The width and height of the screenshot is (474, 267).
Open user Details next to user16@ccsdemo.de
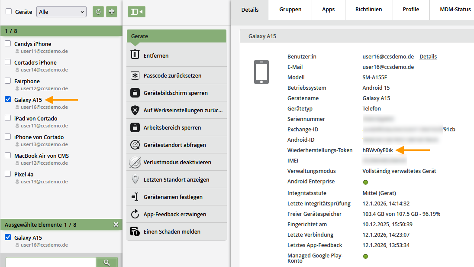coord(428,56)
